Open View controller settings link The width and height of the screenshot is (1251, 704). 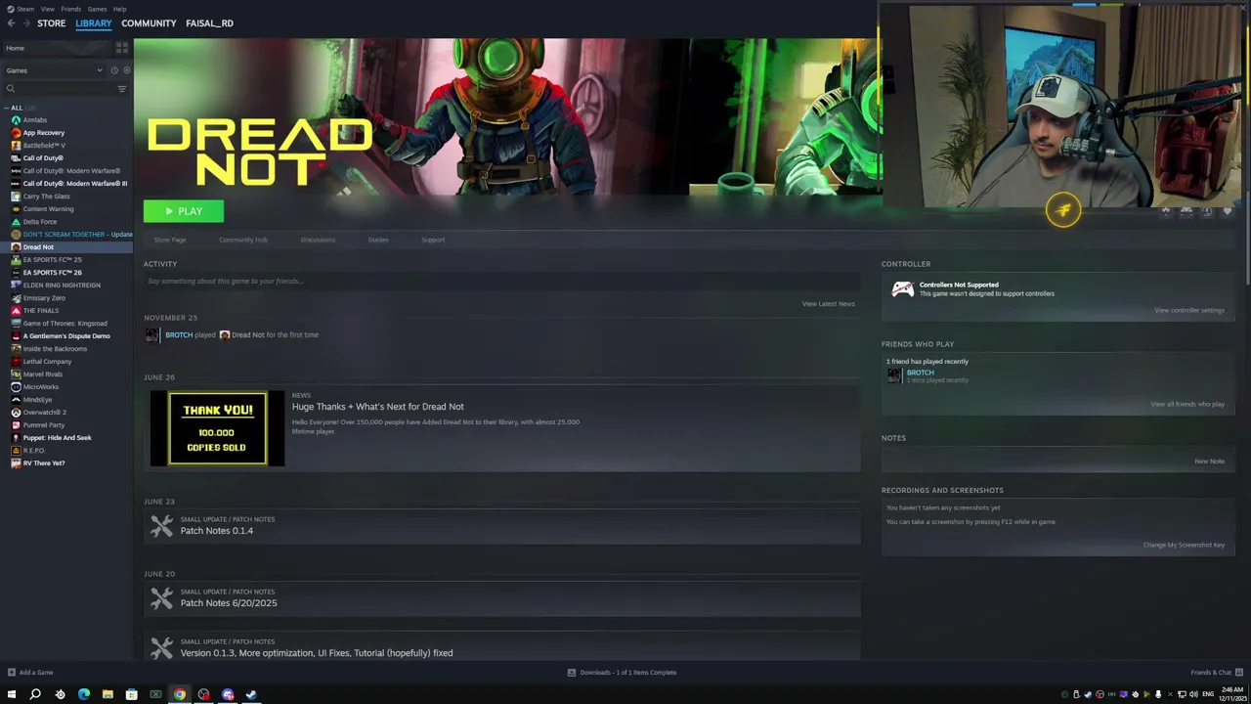pyautogui.click(x=1188, y=310)
